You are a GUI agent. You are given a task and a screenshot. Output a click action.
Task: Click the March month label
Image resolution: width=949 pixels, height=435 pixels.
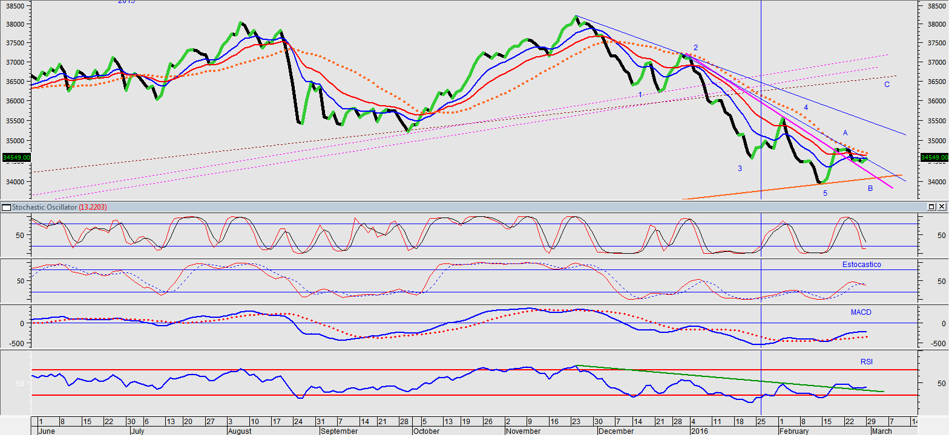(x=881, y=431)
